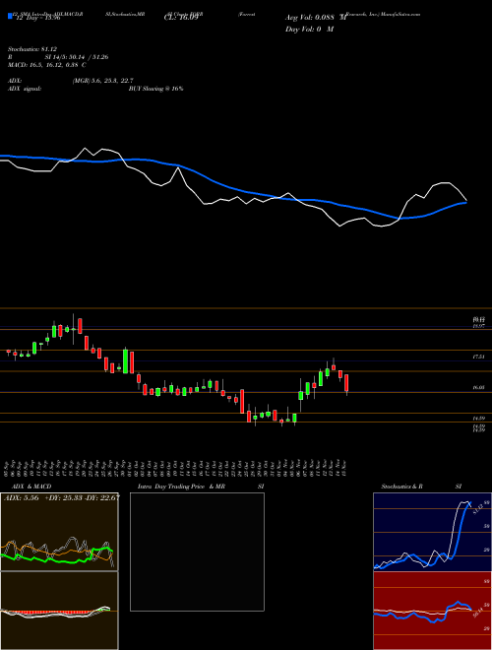Click the 'ManafaSutra.com' site text at top right
This screenshot has height=650, width=492.
[x=400, y=14]
